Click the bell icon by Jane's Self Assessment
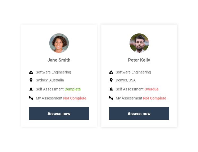Viewport: 198px width, 152px height. (31, 89)
